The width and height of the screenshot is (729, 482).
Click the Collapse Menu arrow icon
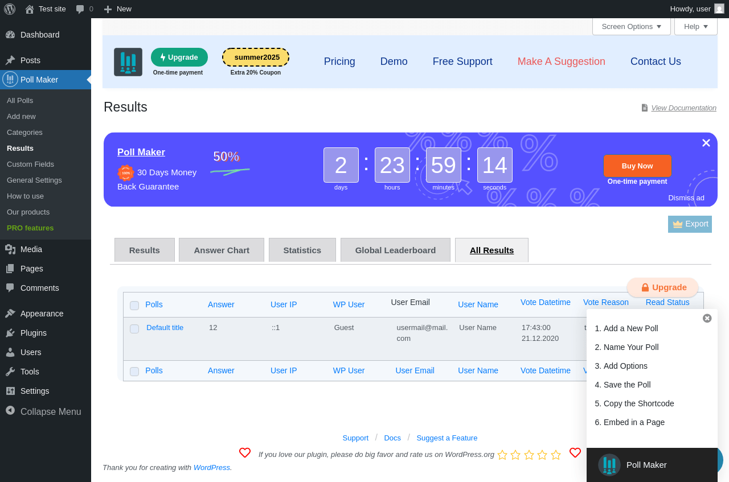point(10,410)
